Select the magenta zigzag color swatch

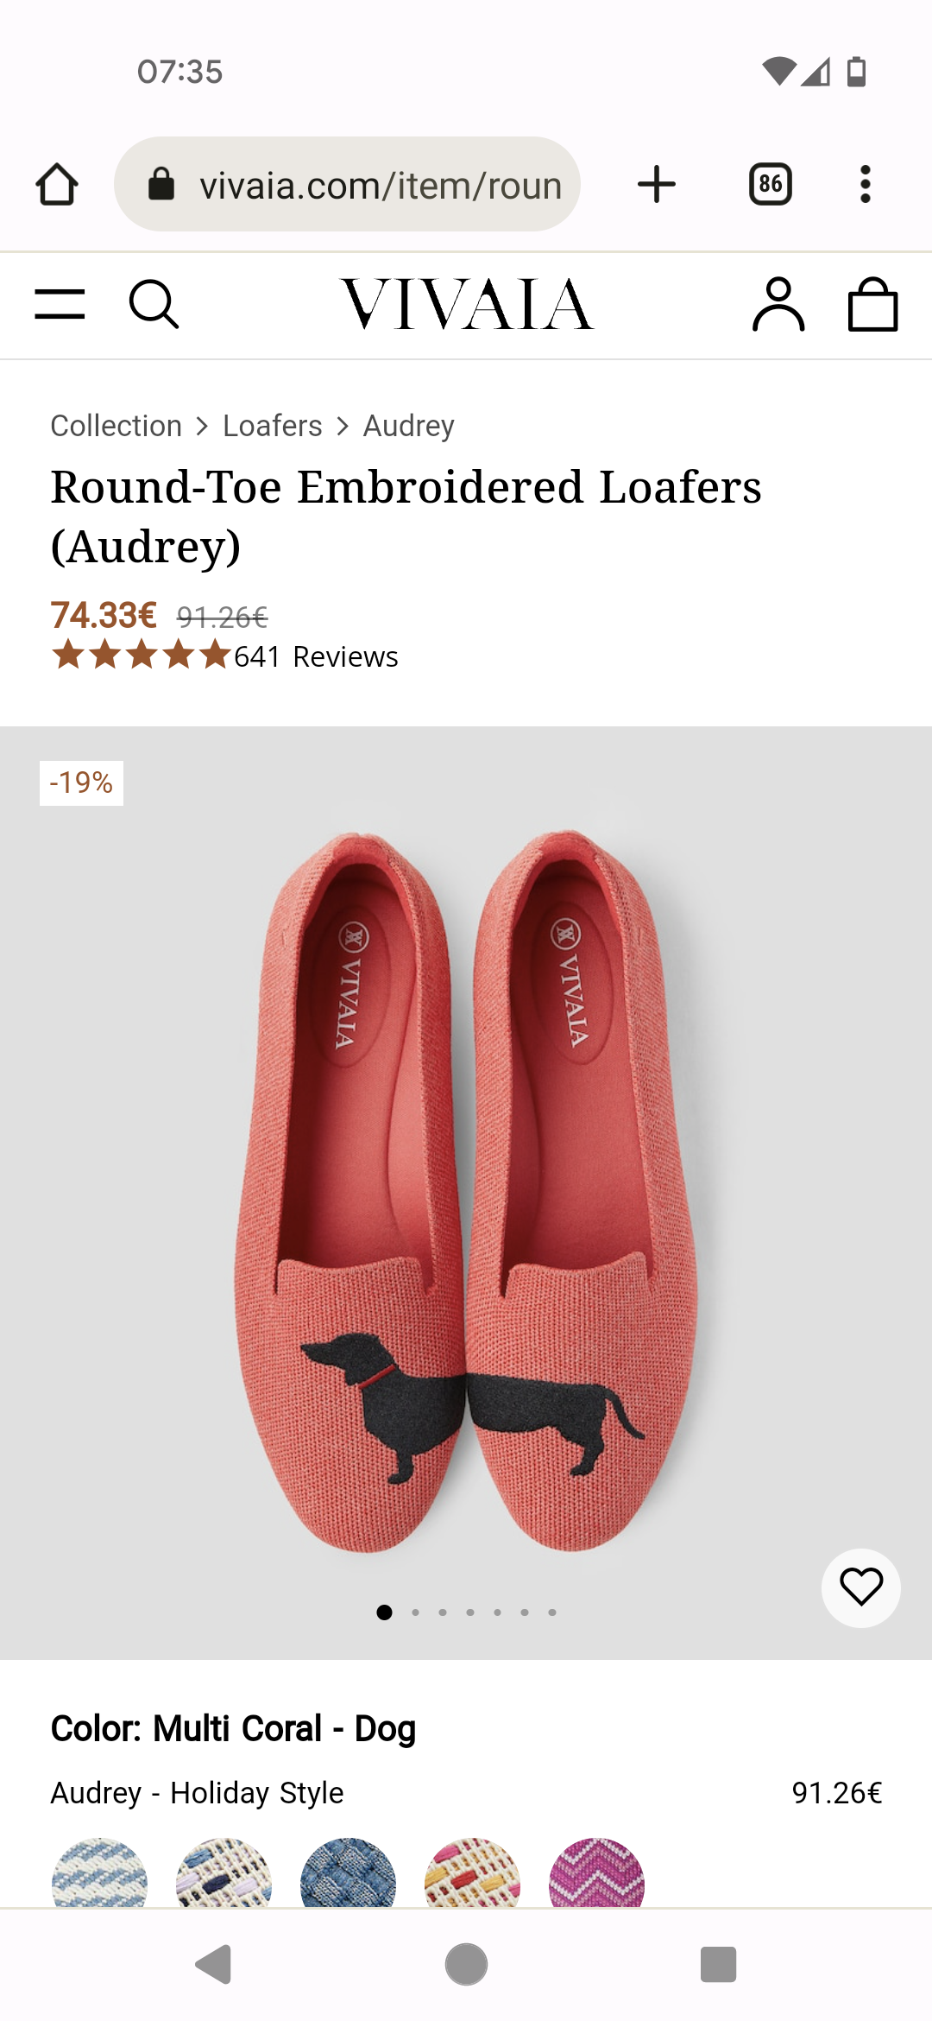click(596, 1874)
